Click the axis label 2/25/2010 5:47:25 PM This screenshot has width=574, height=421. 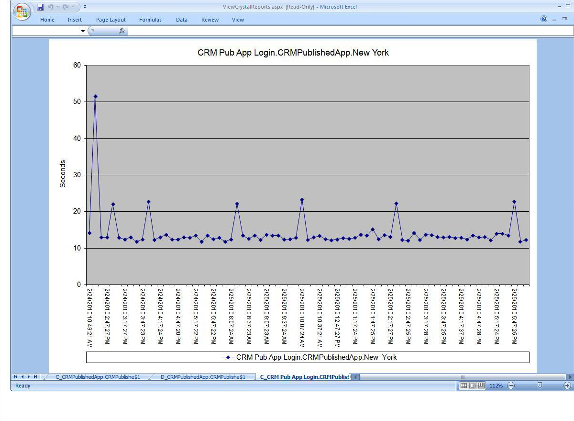(514, 316)
